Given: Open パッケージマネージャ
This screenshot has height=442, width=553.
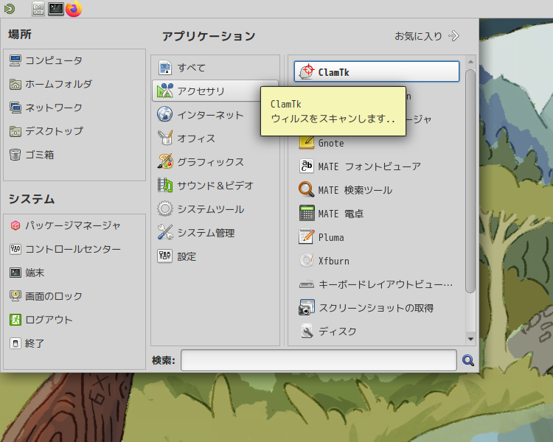Looking at the screenshot, I should click(74, 225).
